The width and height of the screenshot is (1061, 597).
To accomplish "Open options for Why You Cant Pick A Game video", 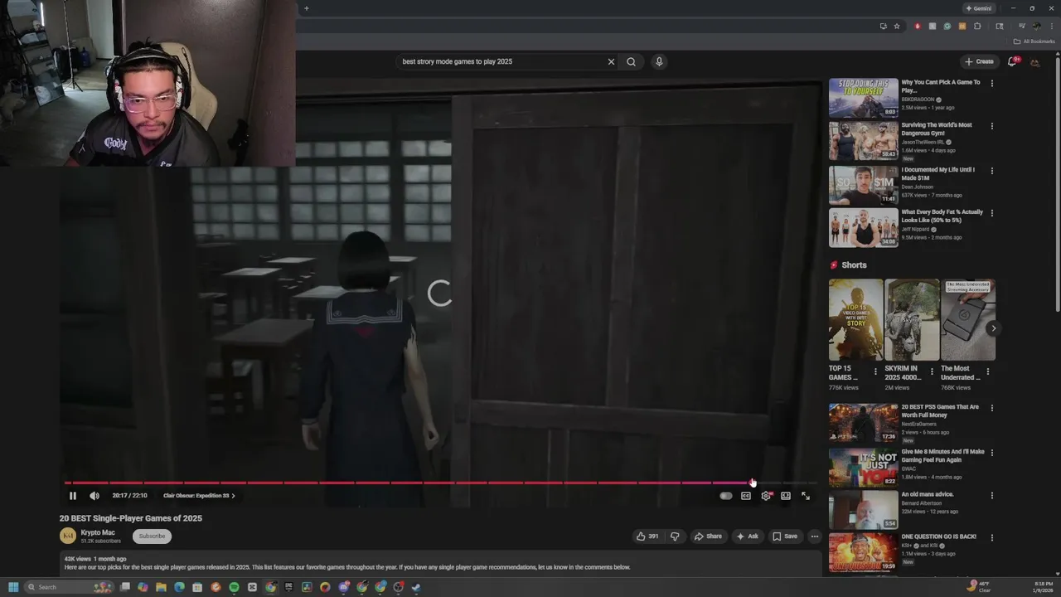I will [991, 83].
